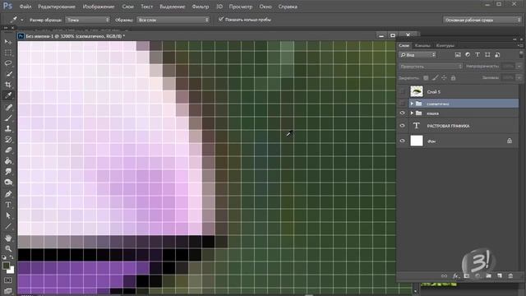Image resolution: width=526 pixels, height=296 pixels.
Task: Click the foreground color swatch
Action: 6,266
